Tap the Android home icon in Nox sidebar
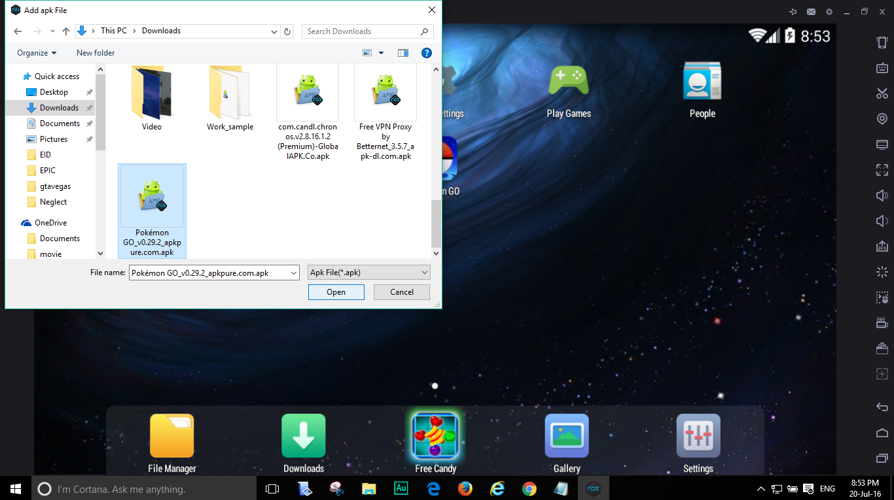894x500 pixels. coord(882,432)
